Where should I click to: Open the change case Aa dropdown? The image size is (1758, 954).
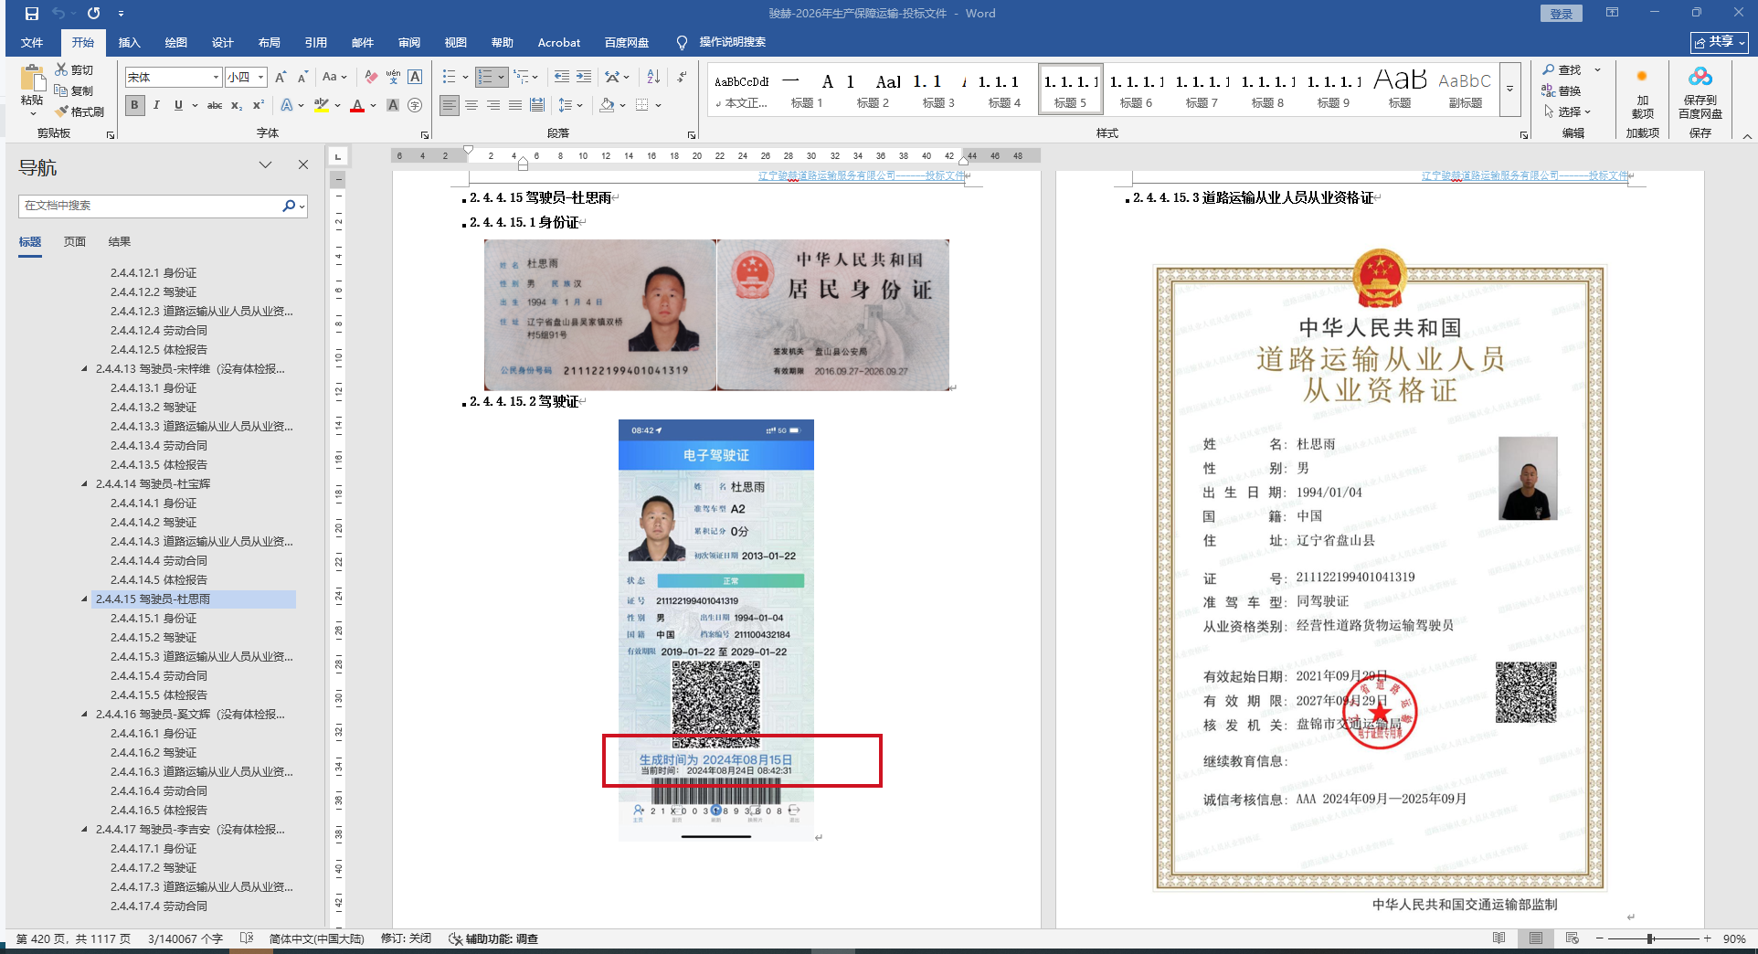coord(334,78)
